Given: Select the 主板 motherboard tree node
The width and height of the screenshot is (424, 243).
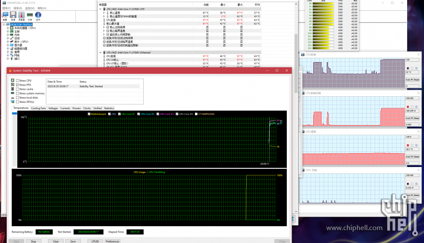Looking at the screenshot, I should point(17,32).
